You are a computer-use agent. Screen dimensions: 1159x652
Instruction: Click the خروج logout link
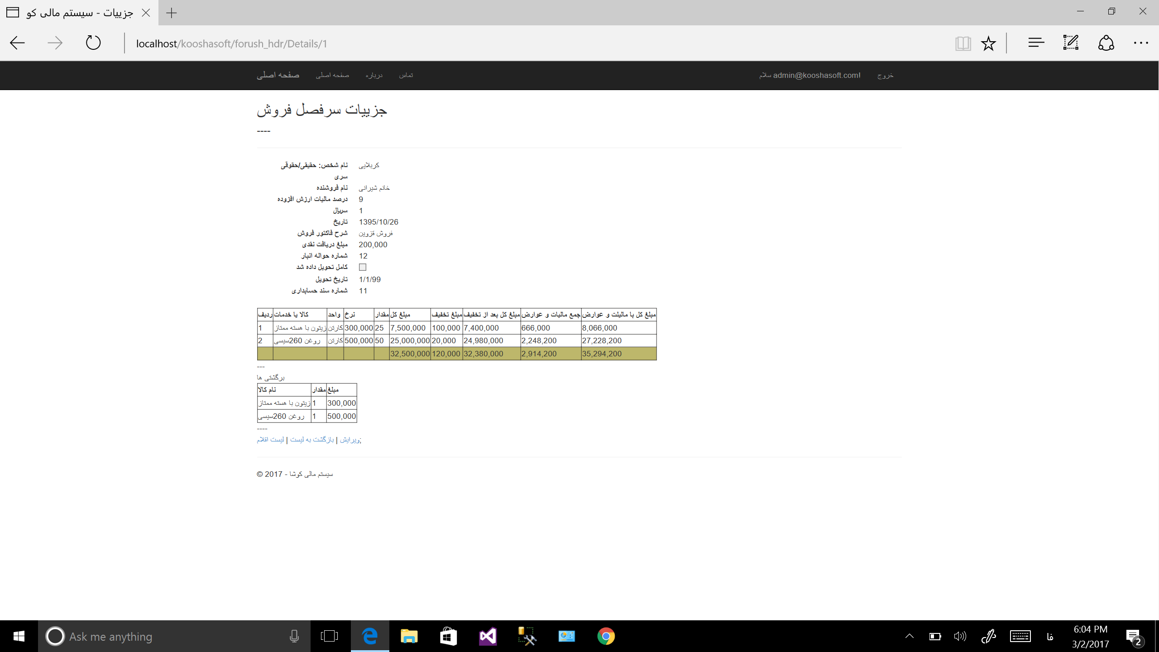coord(885,75)
